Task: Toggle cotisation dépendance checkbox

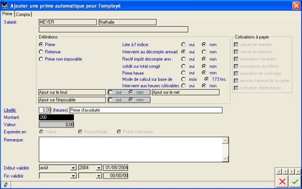Action: [x=236, y=88]
